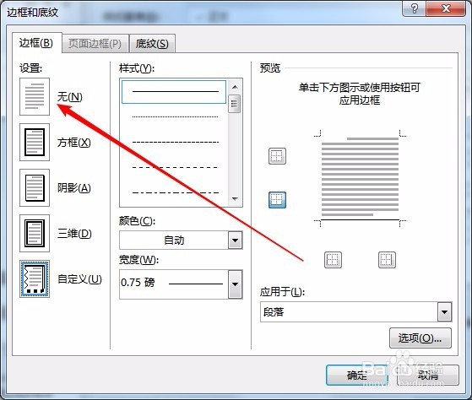The image size is (472, 400).
Task: Toggle the bottom border preview button
Action: point(277,200)
